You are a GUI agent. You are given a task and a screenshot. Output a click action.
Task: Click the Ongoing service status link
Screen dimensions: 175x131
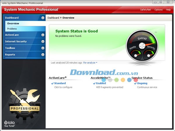coord(142,83)
